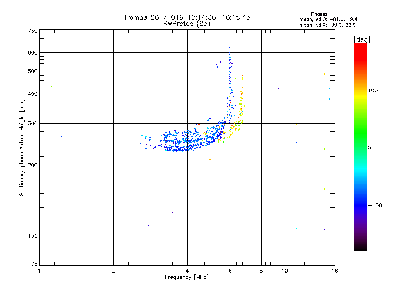Click the frequency-axis tick label '16'
The height and width of the screenshot is (295, 394).
click(335, 271)
